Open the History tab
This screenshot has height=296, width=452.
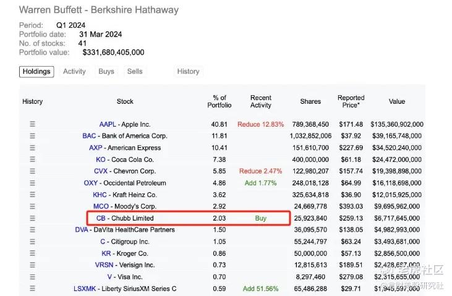point(188,72)
